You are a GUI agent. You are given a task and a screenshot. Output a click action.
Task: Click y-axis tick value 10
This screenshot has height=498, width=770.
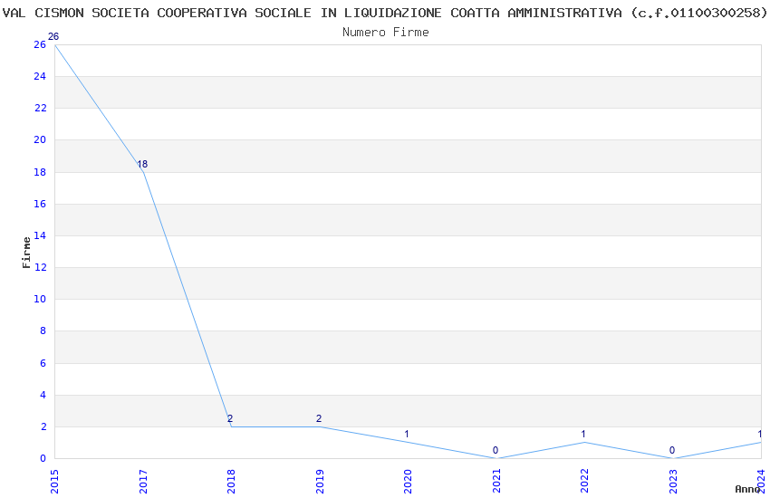(40, 300)
